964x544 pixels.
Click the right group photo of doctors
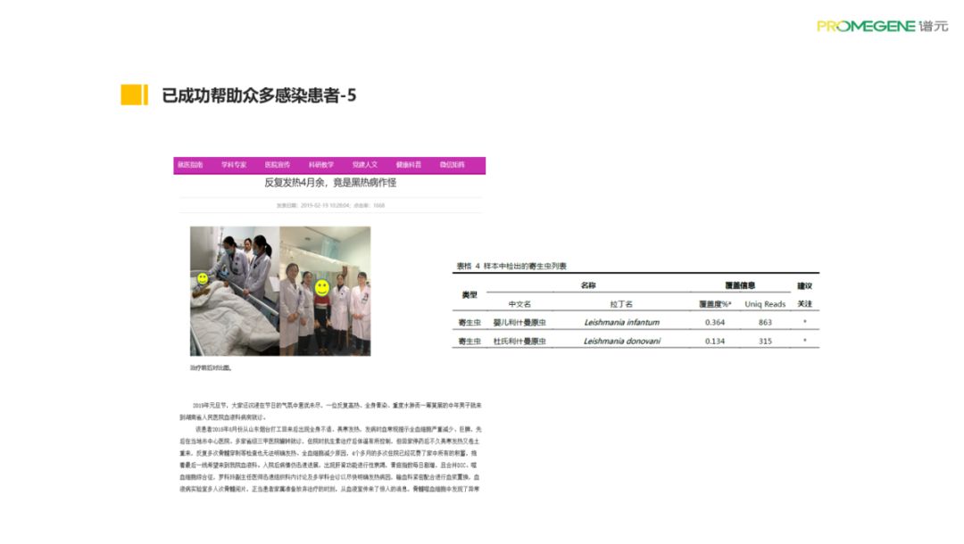click(x=325, y=291)
